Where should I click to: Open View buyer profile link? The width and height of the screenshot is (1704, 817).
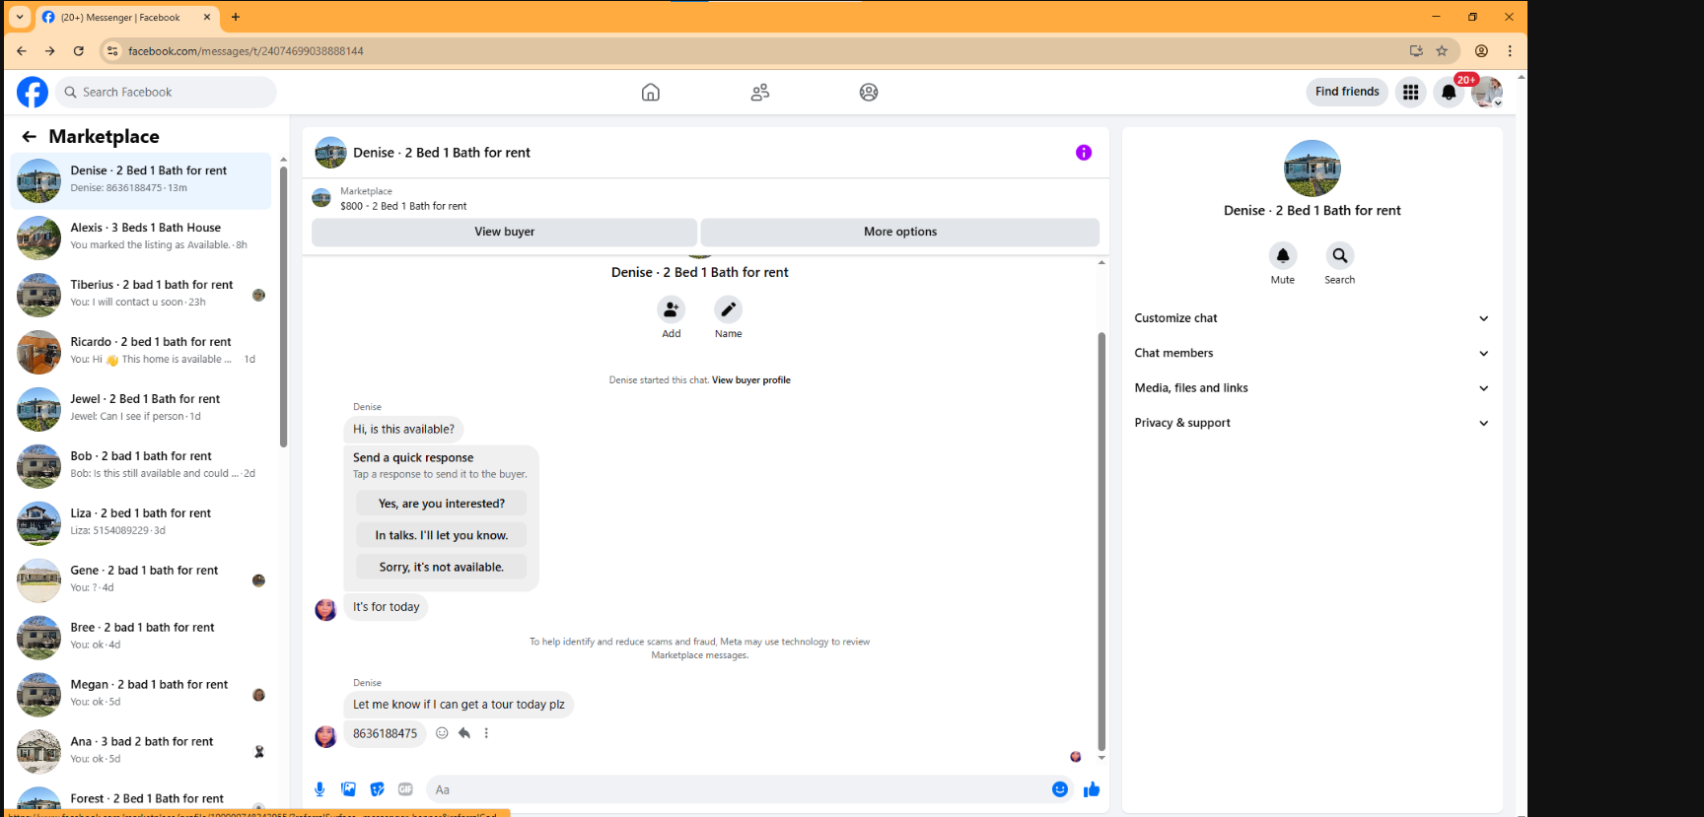751,380
